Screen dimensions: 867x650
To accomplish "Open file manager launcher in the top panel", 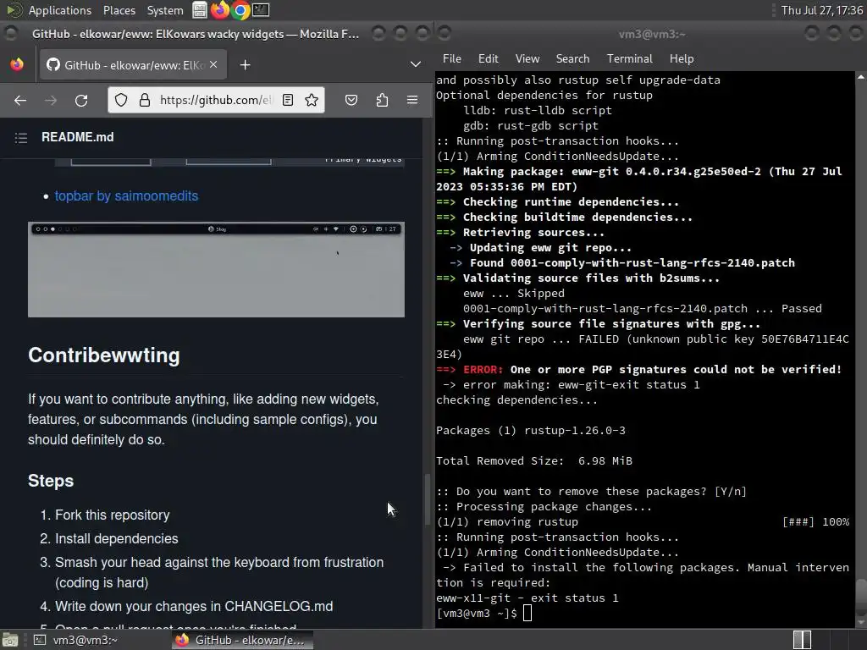I will tap(200, 10).
